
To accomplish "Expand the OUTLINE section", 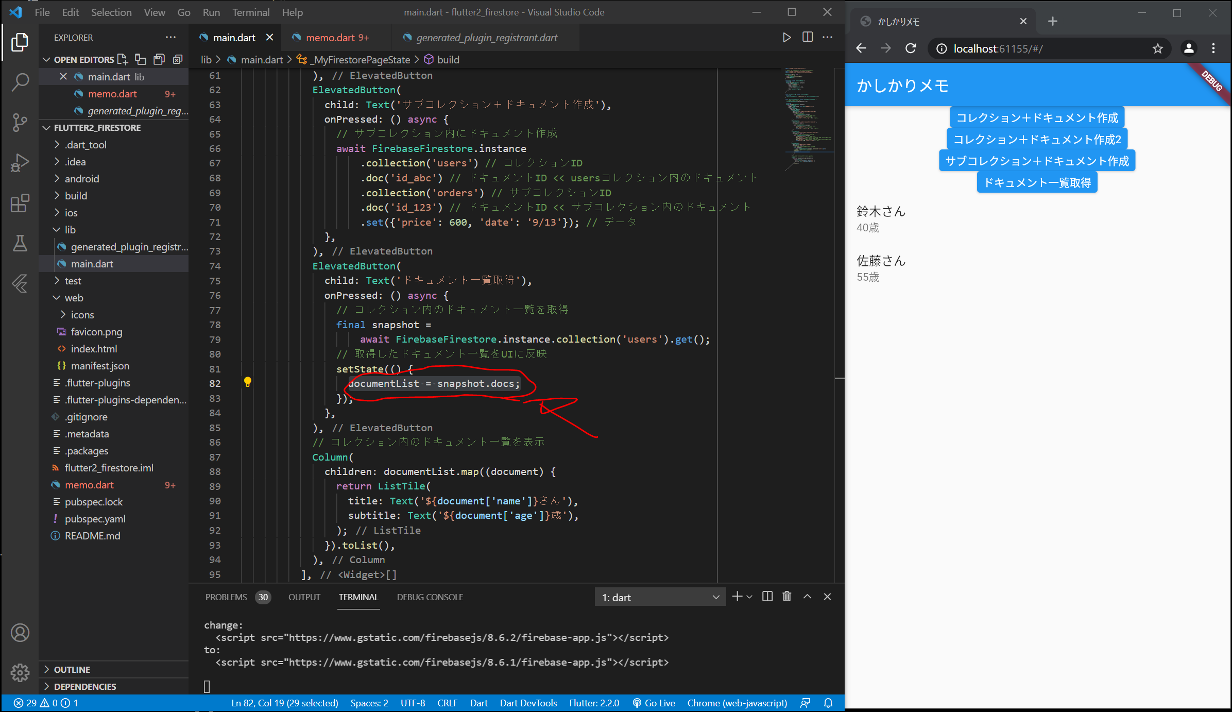I will [72, 669].
